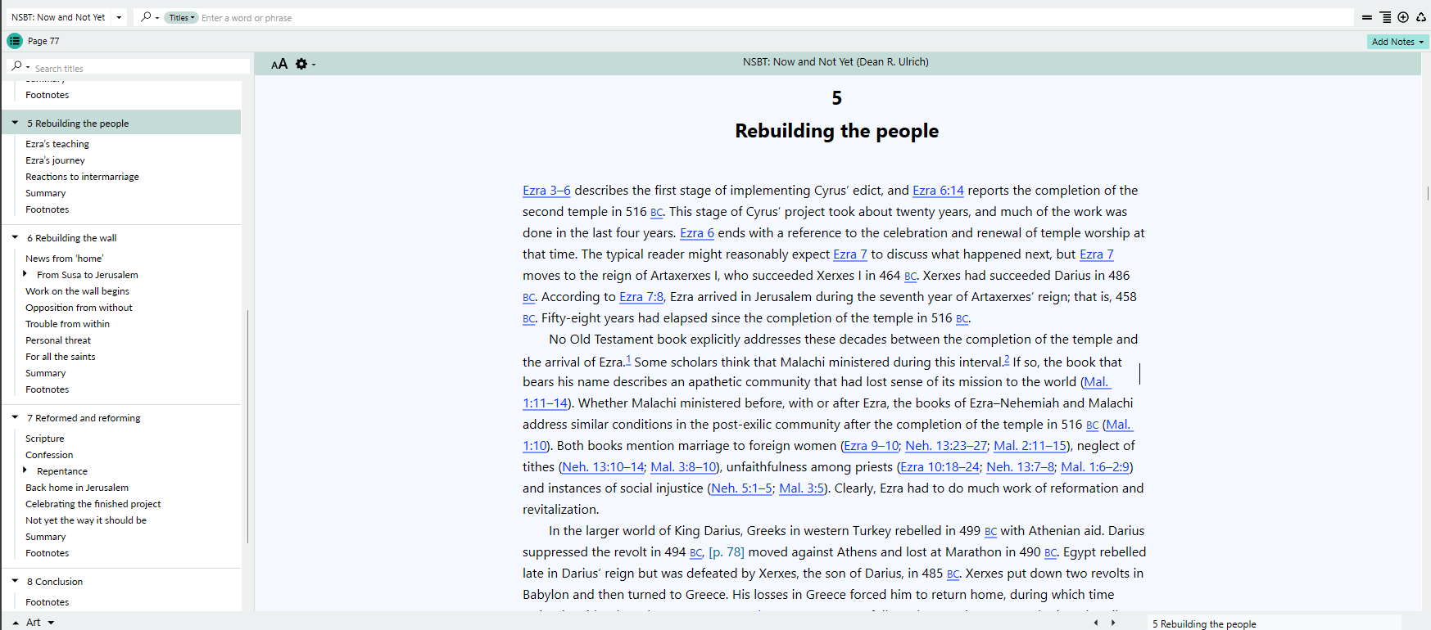
Task: Select Celebrating the finished project
Action: click(x=93, y=504)
